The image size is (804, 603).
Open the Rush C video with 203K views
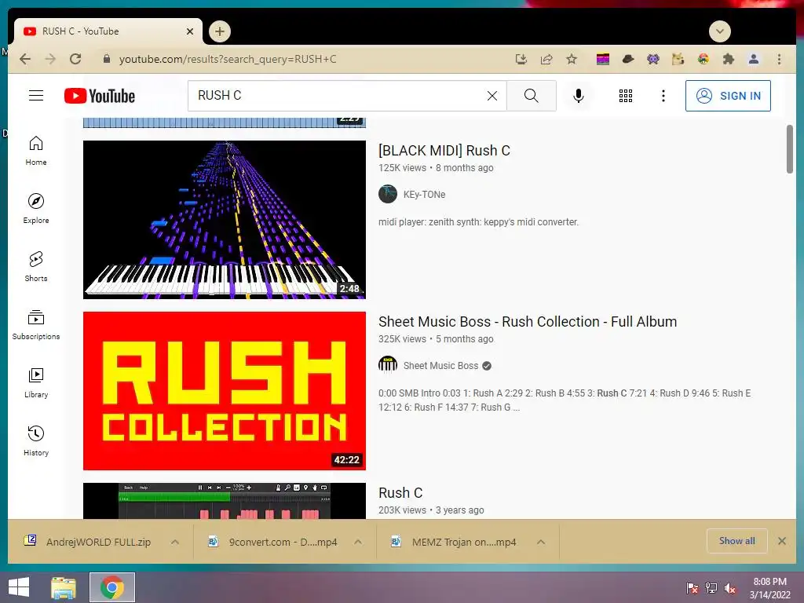point(400,493)
